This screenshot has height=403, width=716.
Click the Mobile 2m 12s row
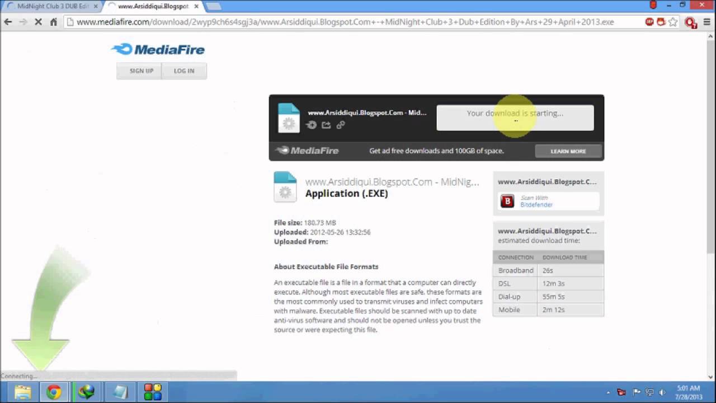(x=548, y=310)
